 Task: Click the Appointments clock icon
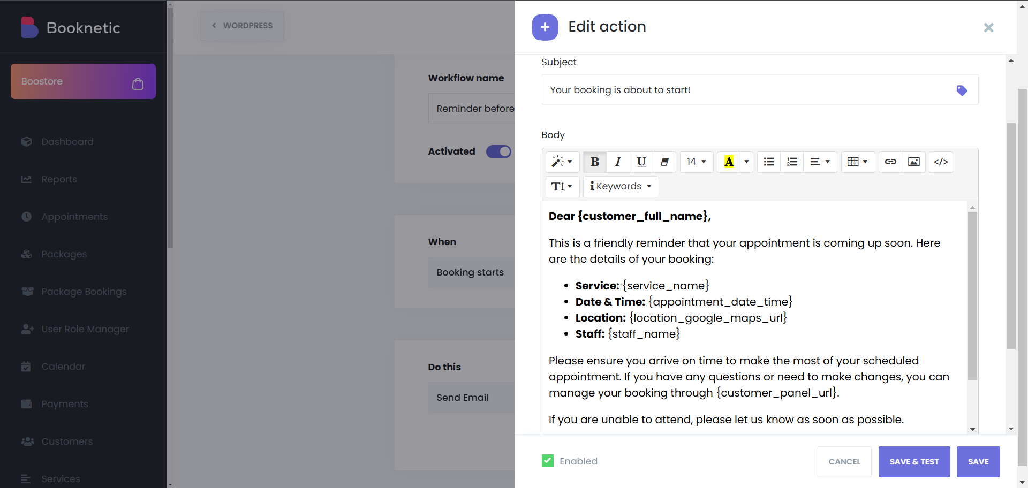[27, 217]
